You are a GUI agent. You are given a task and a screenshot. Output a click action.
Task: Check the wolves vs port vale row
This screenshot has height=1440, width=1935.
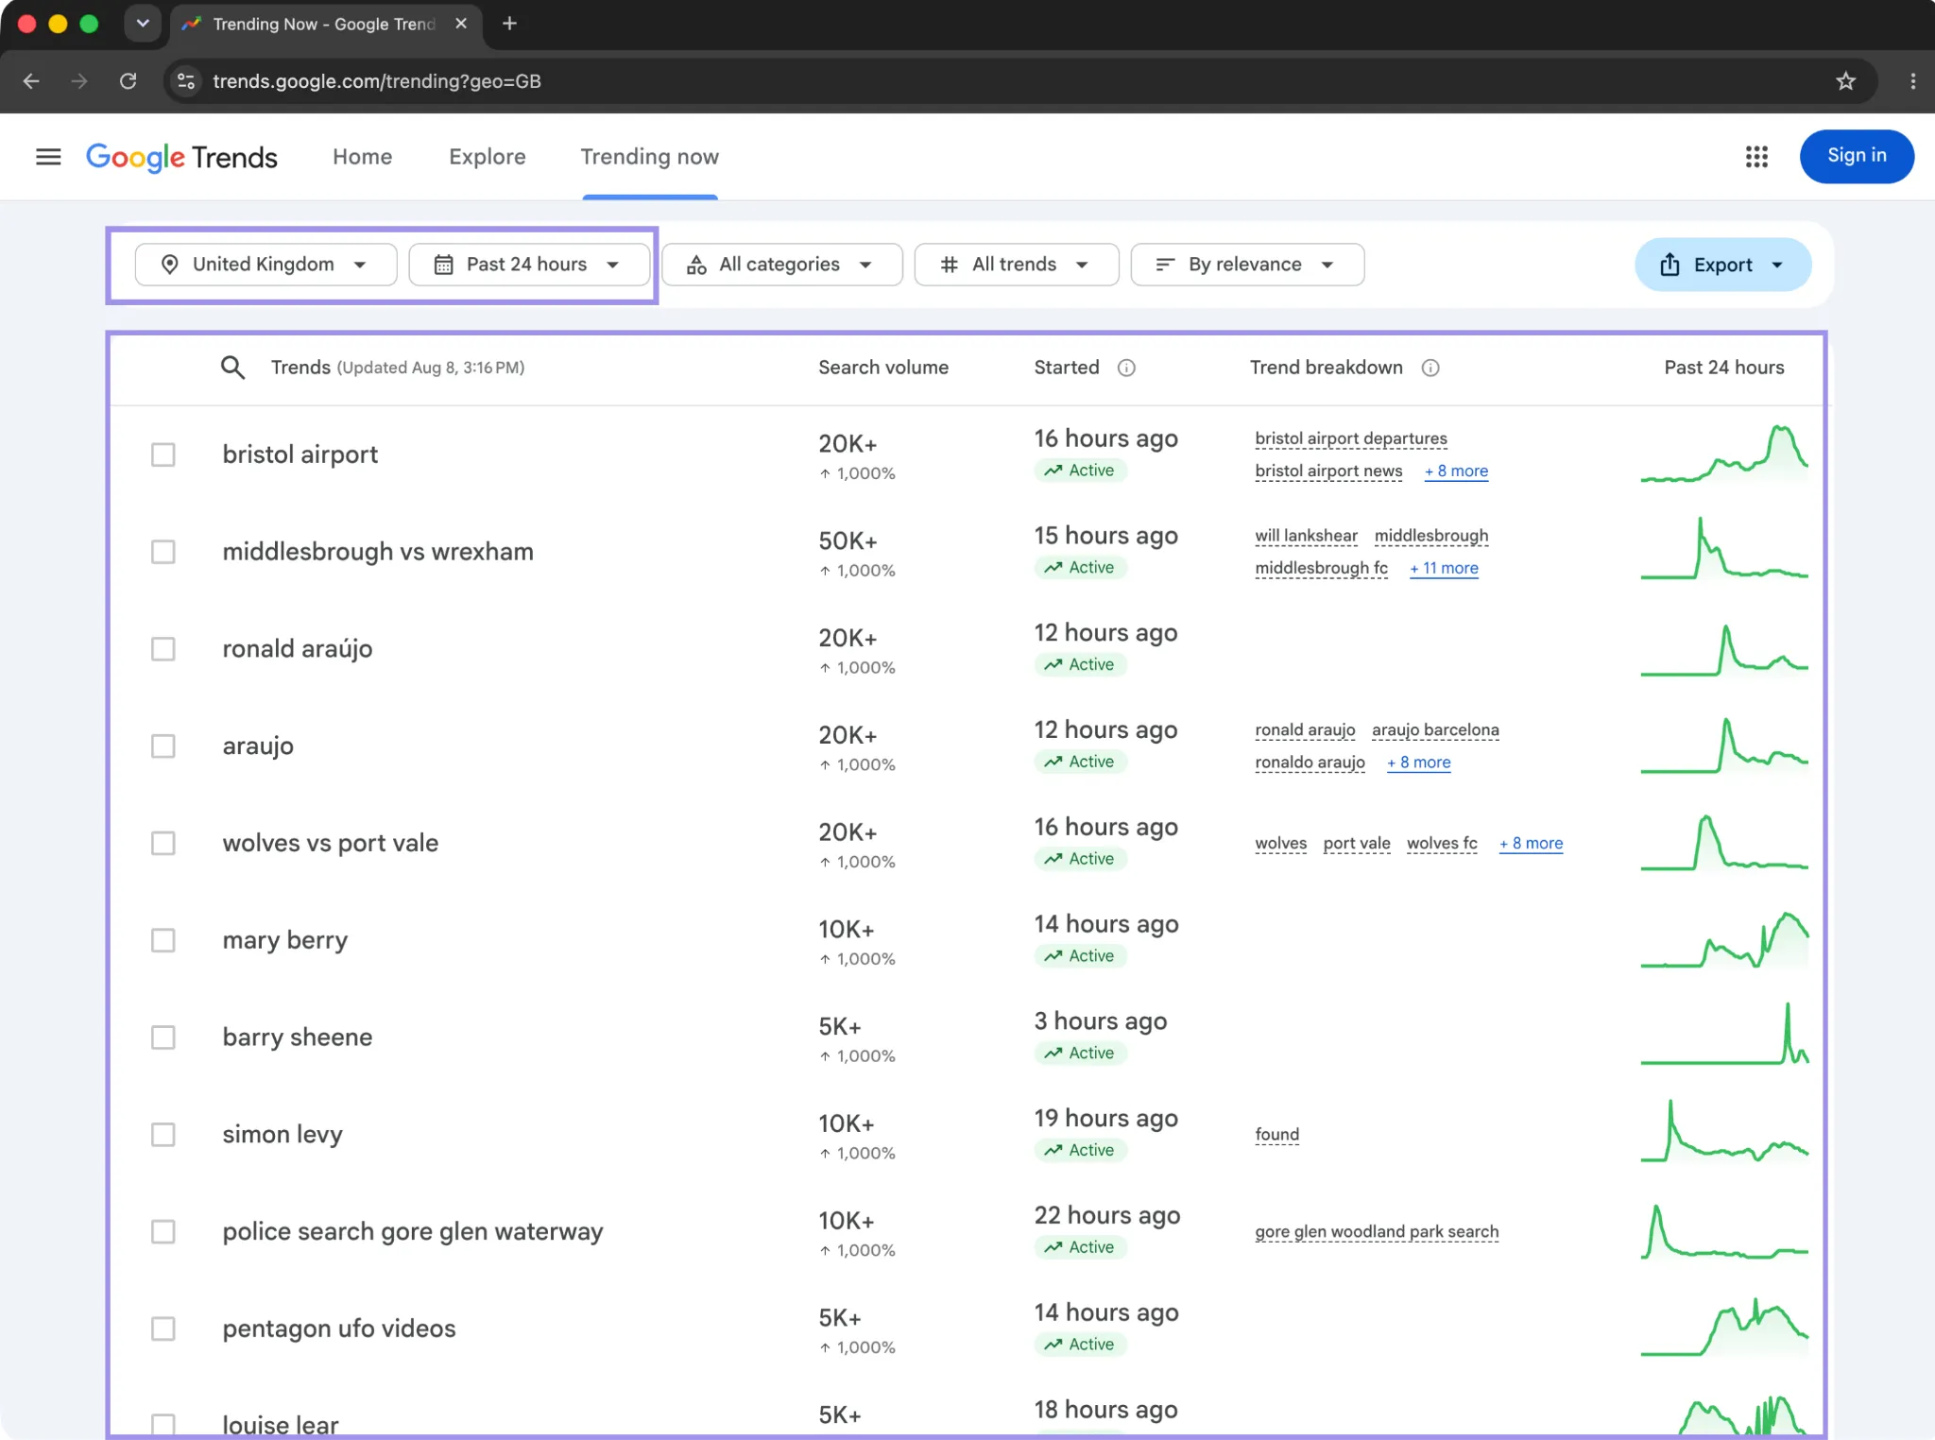pos(163,843)
